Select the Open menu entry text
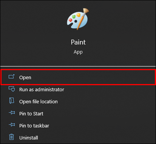The width and height of the screenshot is (156, 144). click(25, 78)
